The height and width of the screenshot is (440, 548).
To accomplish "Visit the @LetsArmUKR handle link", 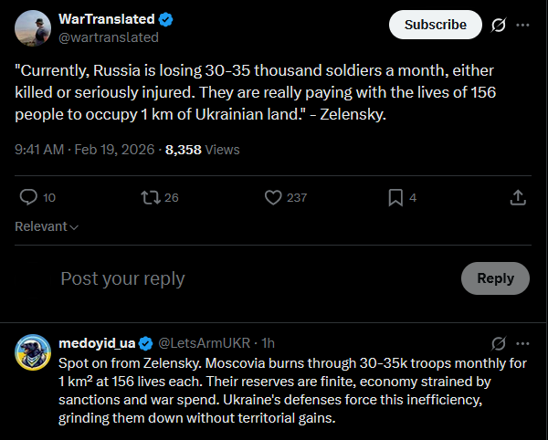I will pyautogui.click(x=205, y=343).
